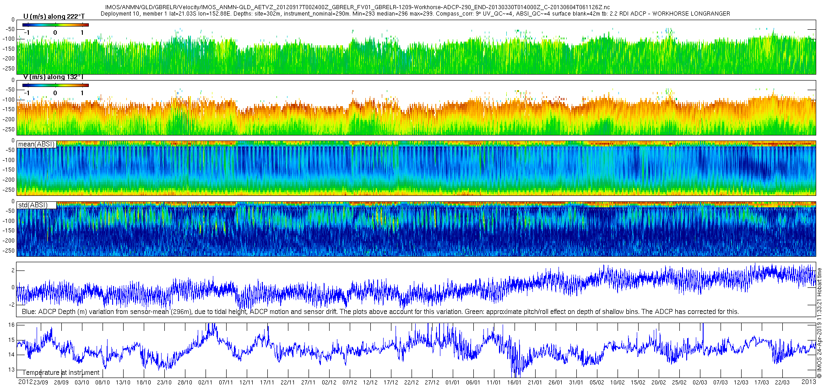Click the '2013' year label on time axis

(x=809, y=382)
